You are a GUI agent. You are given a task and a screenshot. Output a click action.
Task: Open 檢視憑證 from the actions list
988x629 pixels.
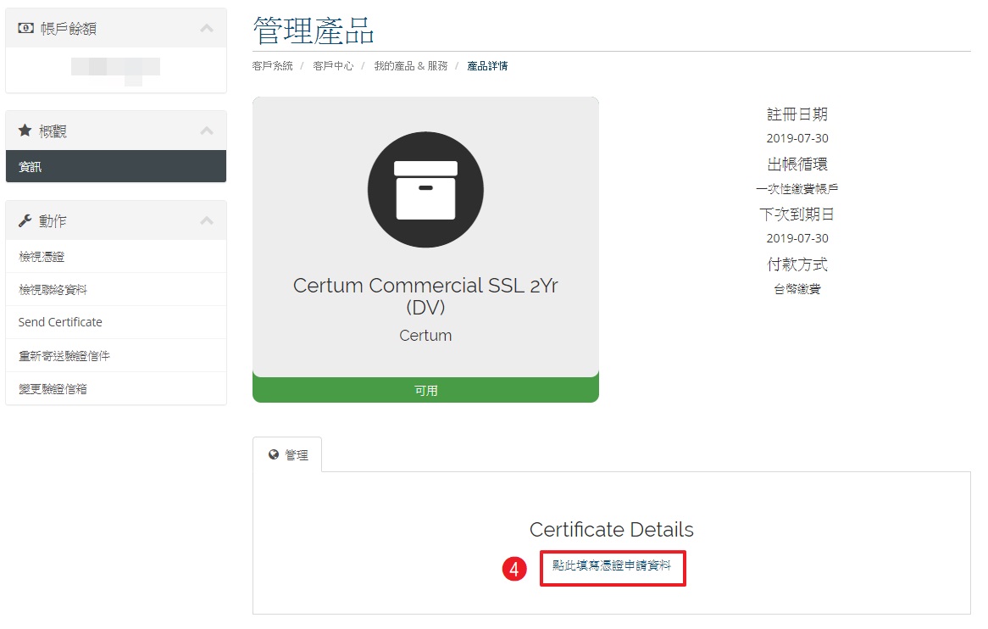pyautogui.click(x=116, y=257)
